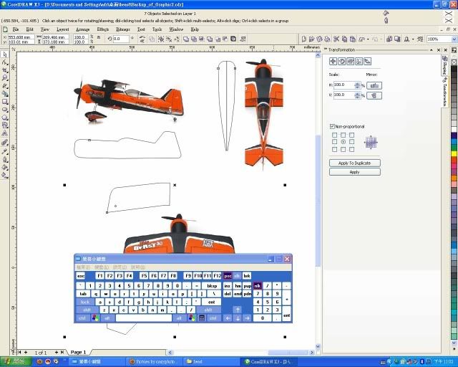Click the Import icon in standard toolbar

pyautogui.click(x=389, y=39)
